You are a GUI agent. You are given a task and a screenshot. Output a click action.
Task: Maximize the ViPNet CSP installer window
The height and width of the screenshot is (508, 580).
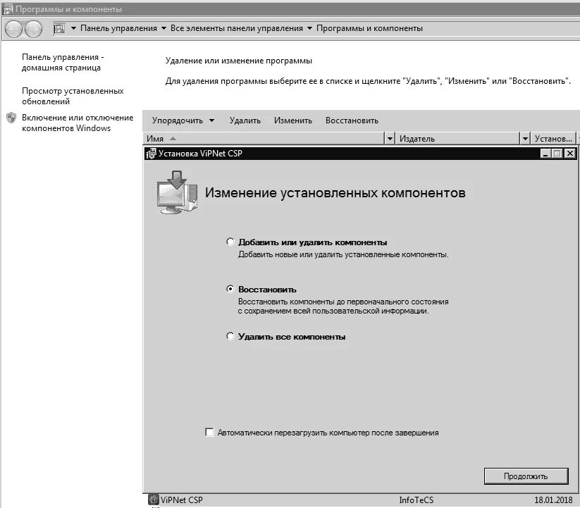point(557,154)
